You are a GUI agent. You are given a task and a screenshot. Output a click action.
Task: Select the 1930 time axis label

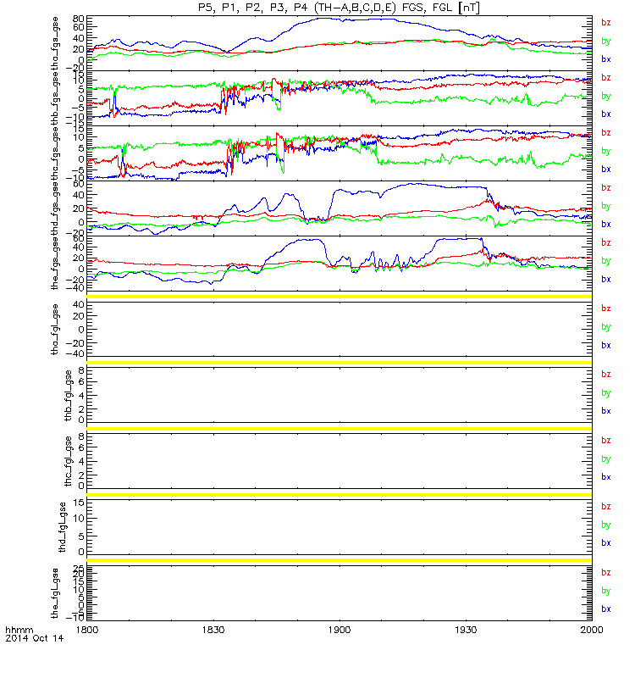(466, 630)
